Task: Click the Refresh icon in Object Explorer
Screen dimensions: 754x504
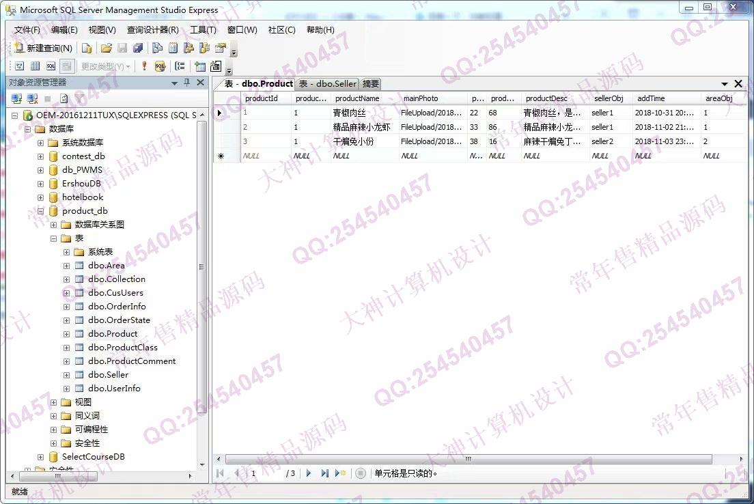Action: [x=64, y=99]
